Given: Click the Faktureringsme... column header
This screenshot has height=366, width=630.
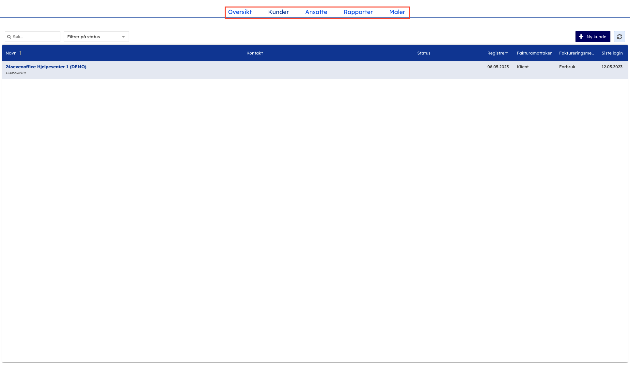Looking at the screenshot, I should point(576,53).
